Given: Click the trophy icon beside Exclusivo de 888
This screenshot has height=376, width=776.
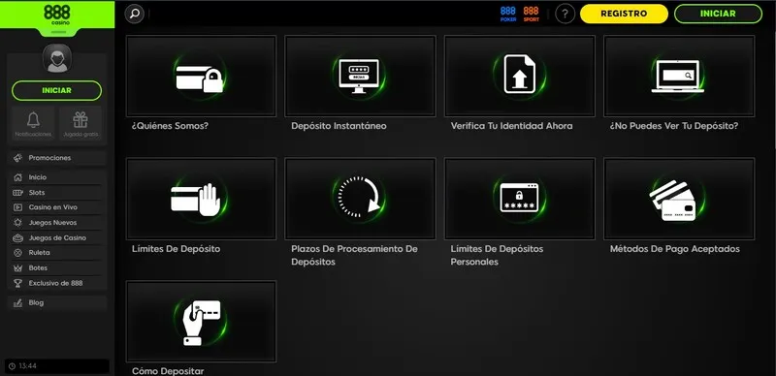Looking at the screenshot, I should [x=17, y=284].
